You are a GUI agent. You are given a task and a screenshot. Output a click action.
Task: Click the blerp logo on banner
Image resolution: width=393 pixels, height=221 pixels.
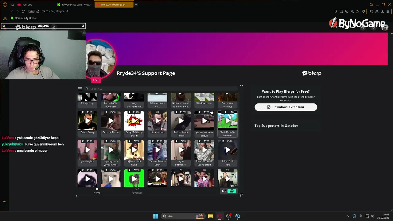point(312,73)
